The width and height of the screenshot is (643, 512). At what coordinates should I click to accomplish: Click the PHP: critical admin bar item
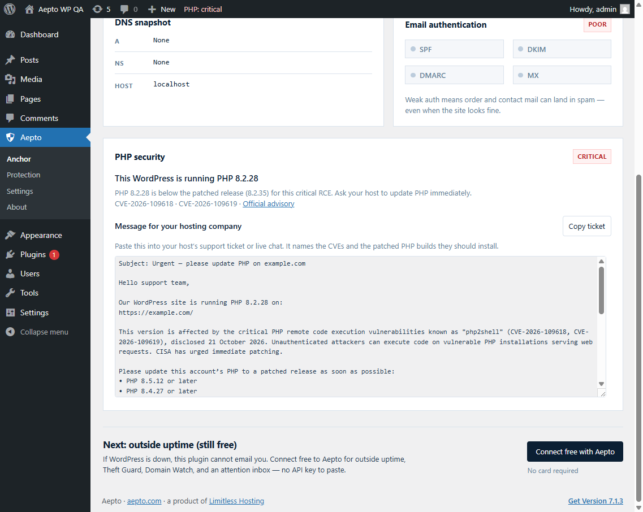[x=203, y=9]
